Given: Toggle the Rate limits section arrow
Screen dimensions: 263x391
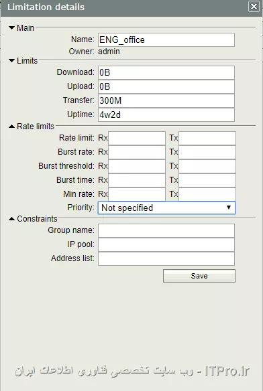Looking at the screenshot, I should coord(12,127).
